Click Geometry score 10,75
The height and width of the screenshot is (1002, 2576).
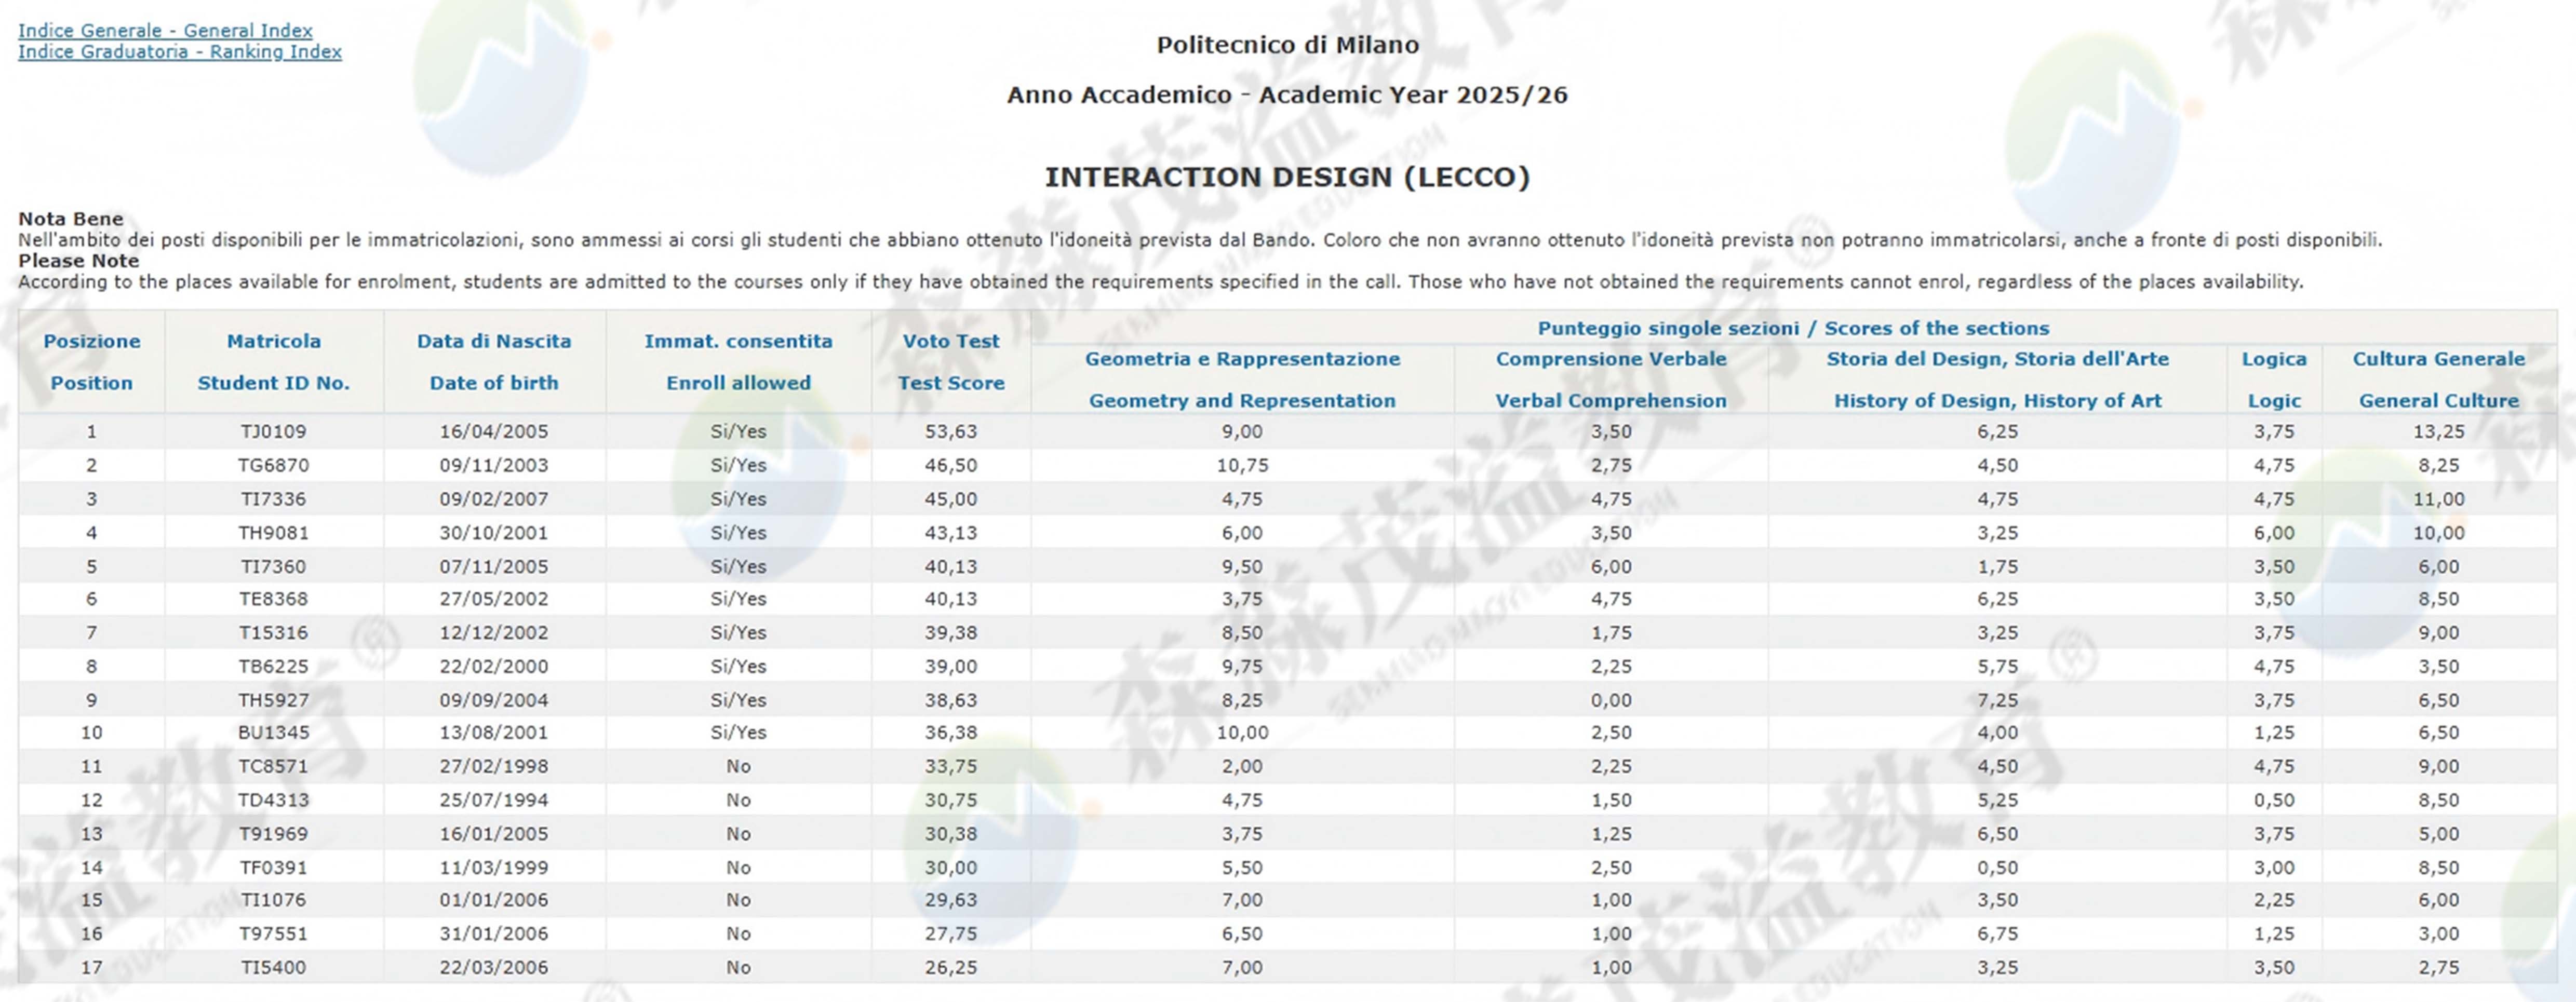[1242, 466]
